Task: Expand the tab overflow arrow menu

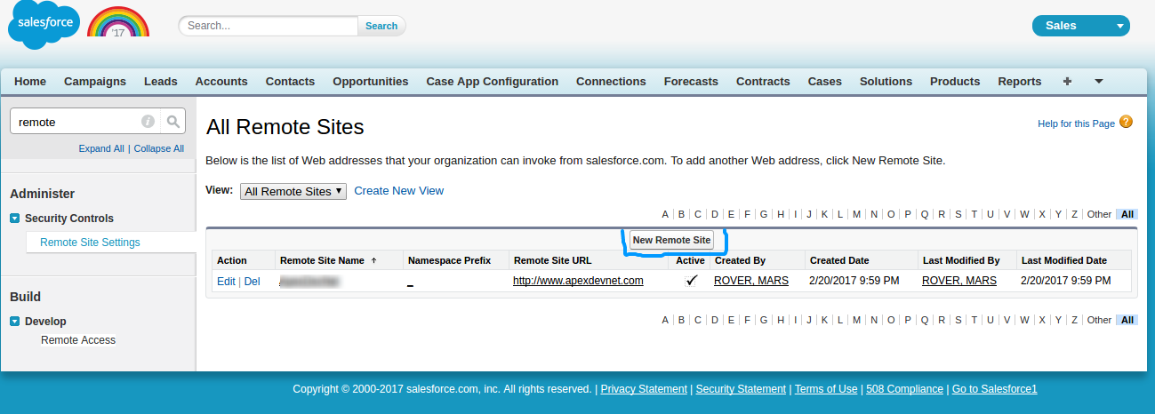Action: 1099,81
